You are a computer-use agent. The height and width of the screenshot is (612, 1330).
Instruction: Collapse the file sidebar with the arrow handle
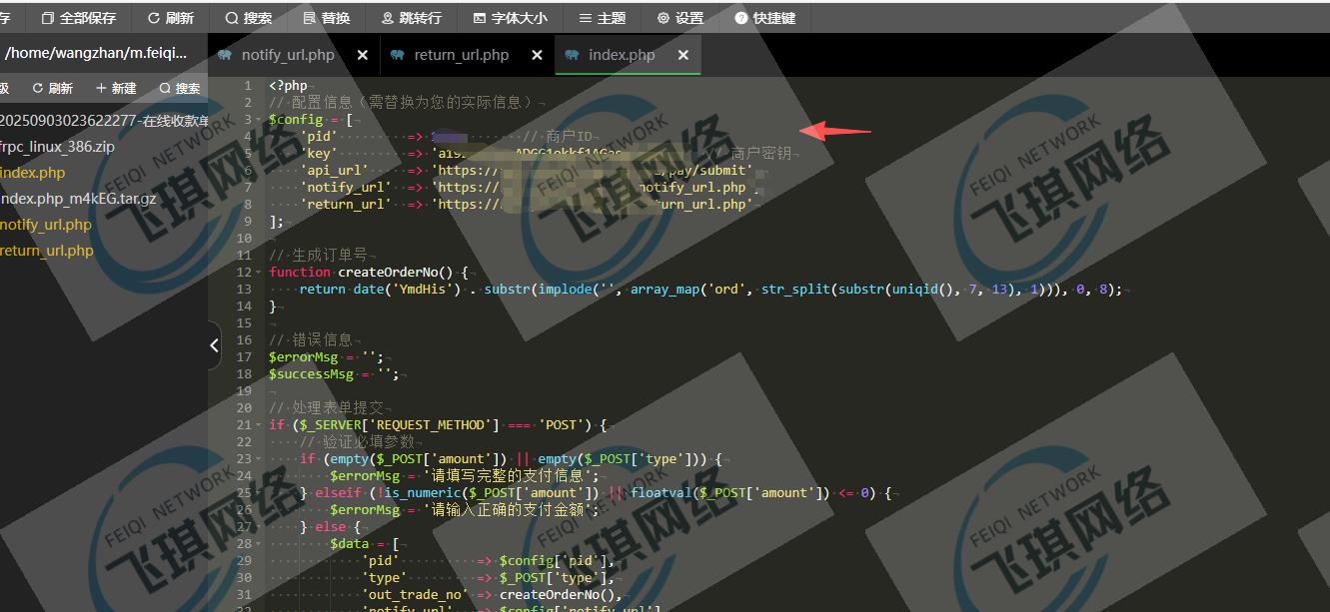(x=214, y=345)
